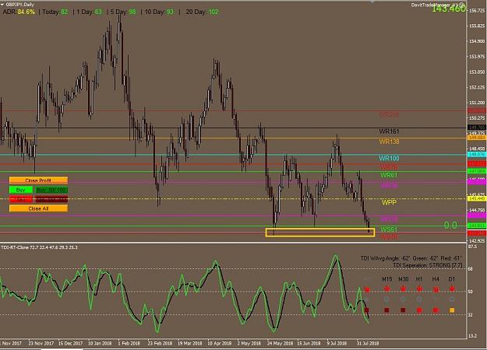
Task: Click the black 149.705 price tag on axis
Action: tap(477, 128)
